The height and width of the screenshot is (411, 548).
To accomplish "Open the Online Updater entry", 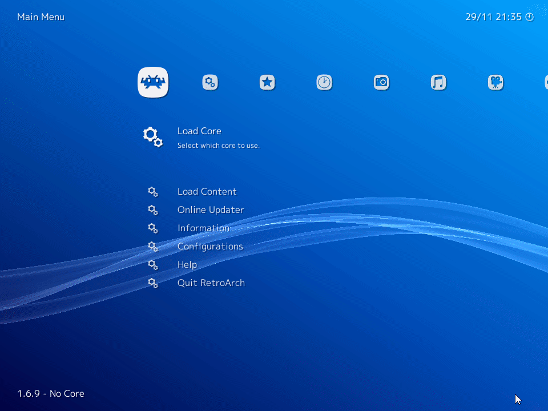I will click(211, 209).
